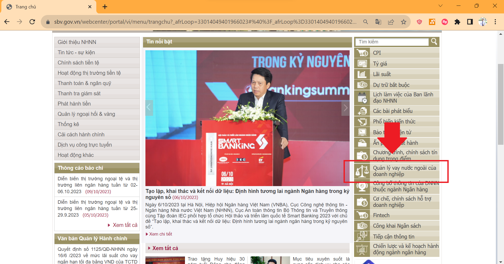This screenshot has width=504, height=264.
Task: Click the CPI shopping cart icon
Action: (x=362, y=53)
